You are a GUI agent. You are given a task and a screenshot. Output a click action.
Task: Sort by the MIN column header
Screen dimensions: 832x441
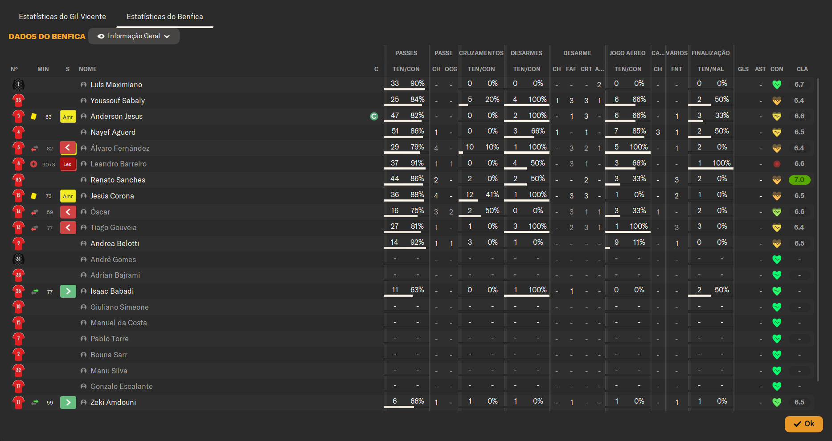pyautogui.click(x=43, y=69)
